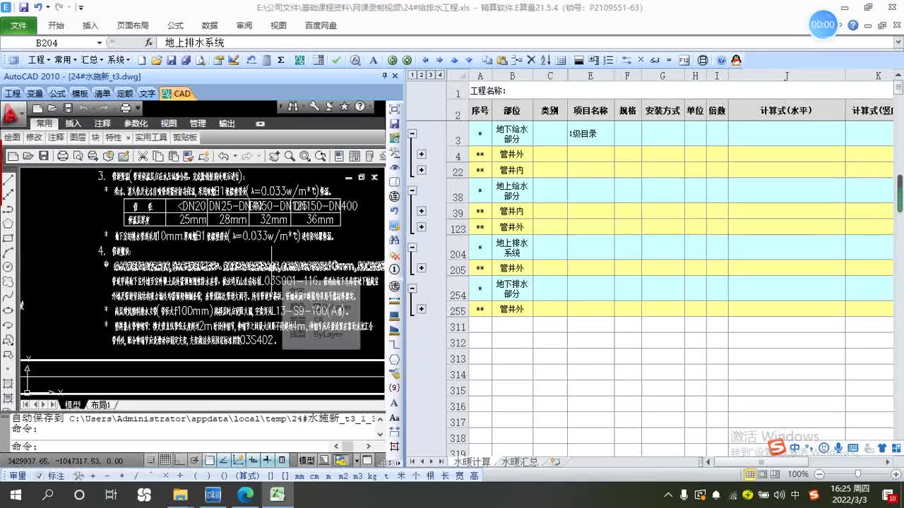Expand the plus button at row 22 管井内
Screen dimensions: 904x508
click(422, 170)
